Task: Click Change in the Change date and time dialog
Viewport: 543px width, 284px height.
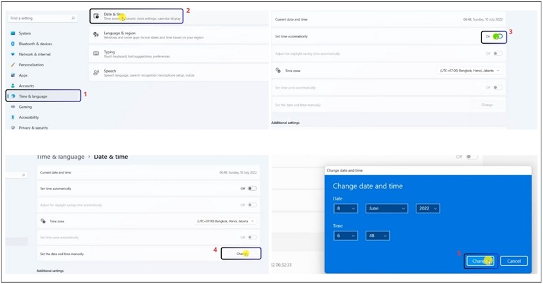Action: pos(481,261)
